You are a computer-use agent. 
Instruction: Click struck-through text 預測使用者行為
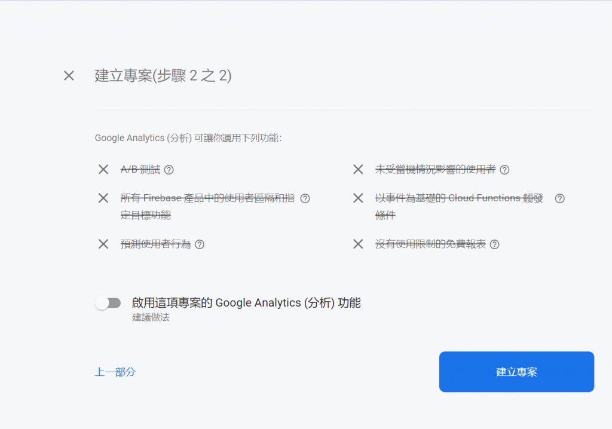[x=155, y=244]
